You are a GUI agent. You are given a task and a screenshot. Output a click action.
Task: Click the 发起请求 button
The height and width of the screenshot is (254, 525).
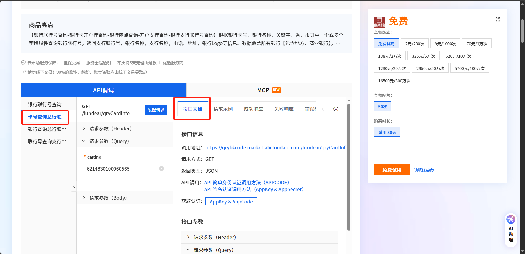[x=156, y=110]
